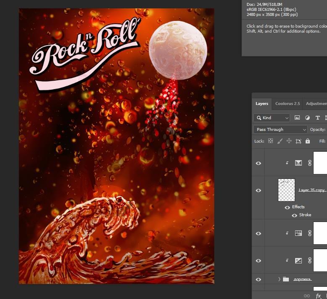Click the lock image pixels brush icon
Screen dimensions: 327x299
280,141
